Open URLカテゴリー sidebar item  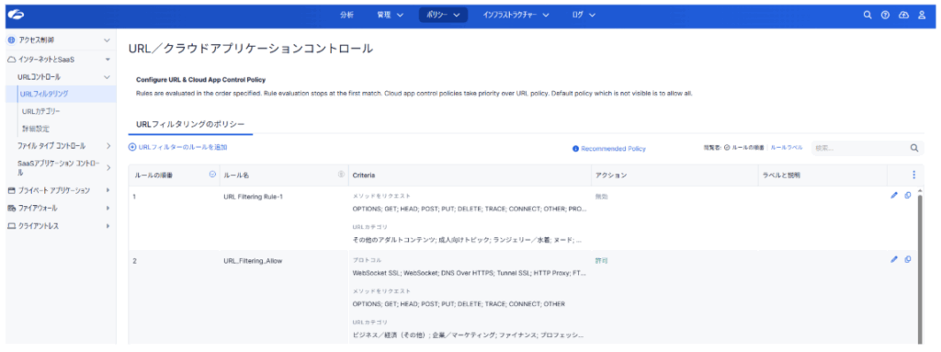40,112
